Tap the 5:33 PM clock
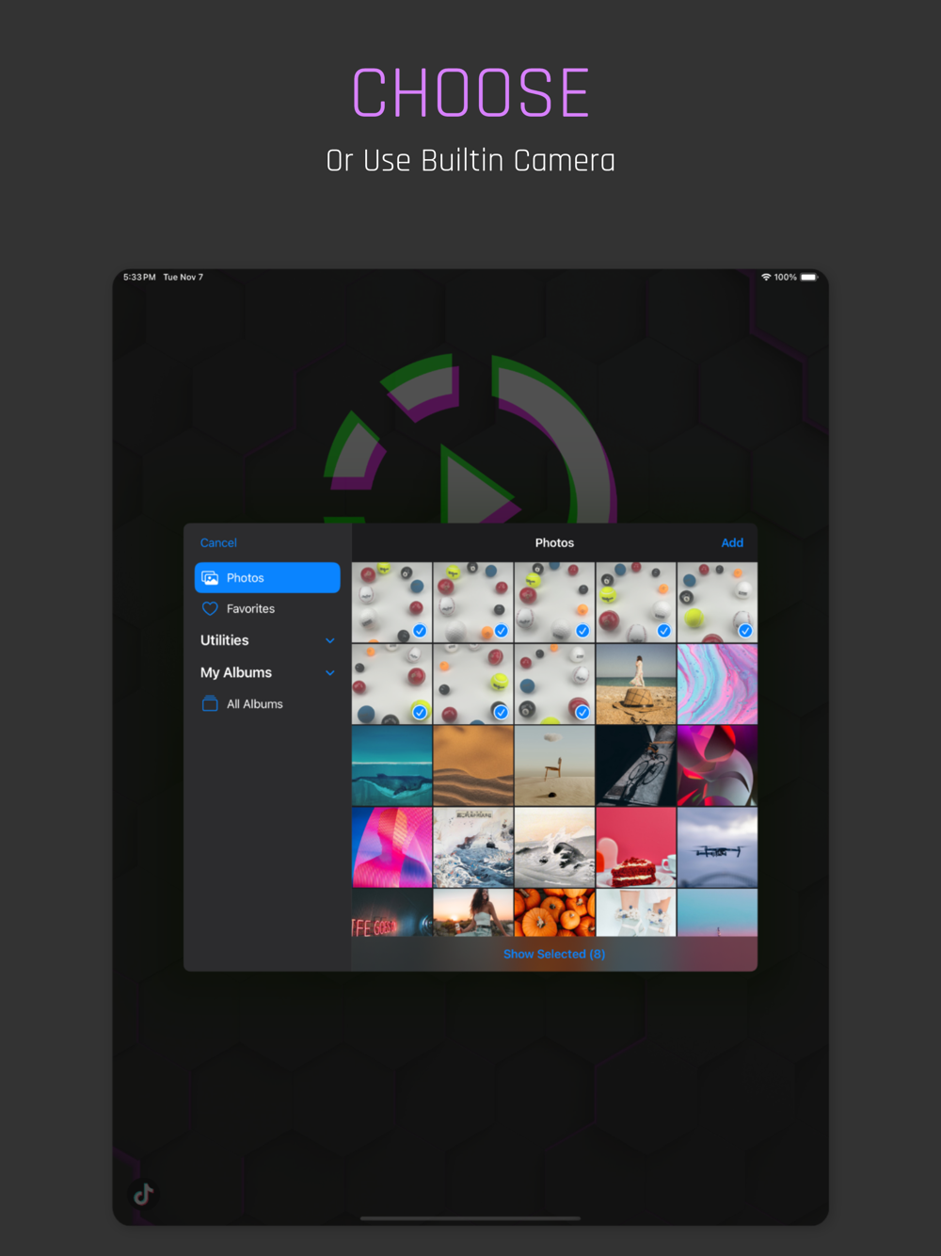The width and height of the screenshot is (941, 1256). [x=139, y=277]
